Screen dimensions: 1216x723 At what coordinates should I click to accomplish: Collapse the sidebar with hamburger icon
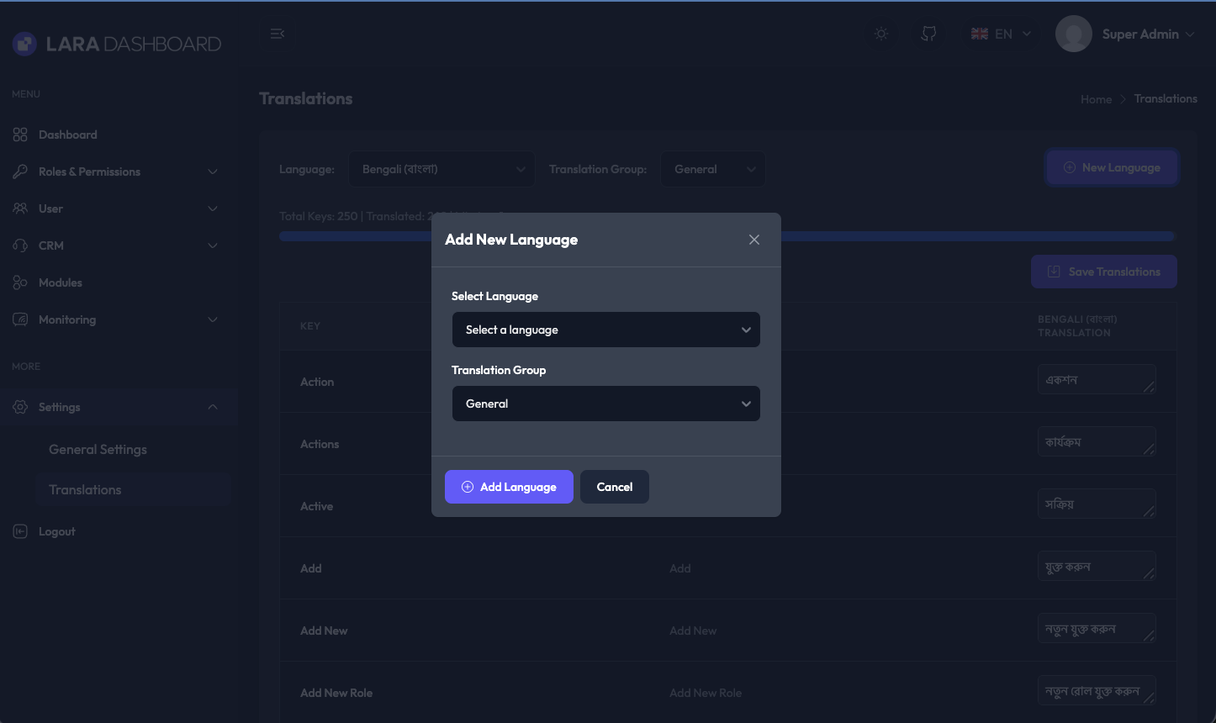coord(278,34)
